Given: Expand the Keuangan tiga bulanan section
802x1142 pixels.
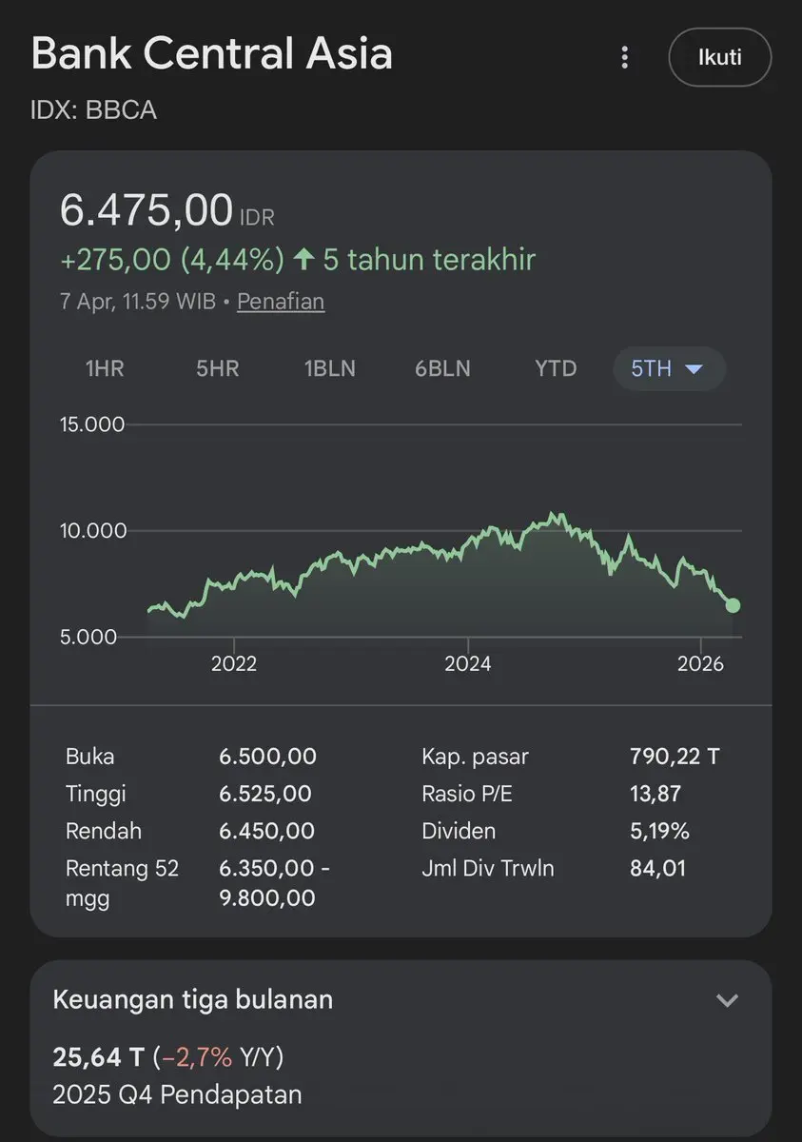Looking at the screenshot, I should 727,1000.
